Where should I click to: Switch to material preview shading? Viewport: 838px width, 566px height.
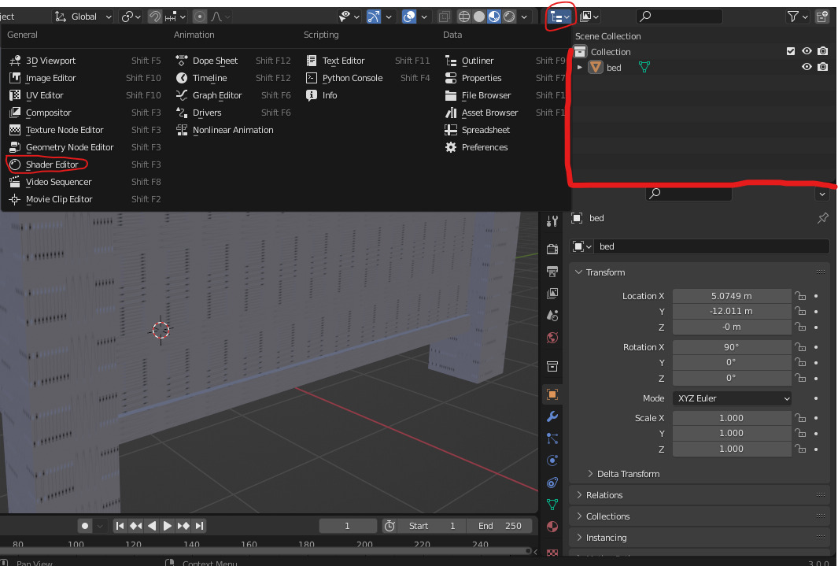[x=494, y=17]
